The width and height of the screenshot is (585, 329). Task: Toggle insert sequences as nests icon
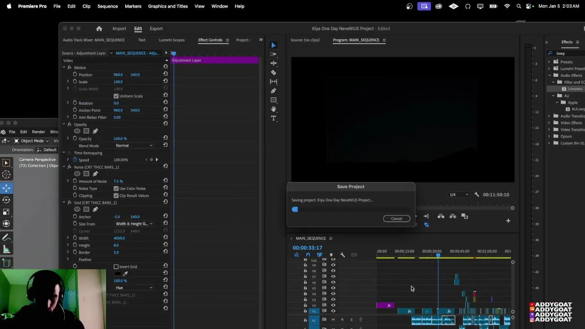tap(296, 255)
